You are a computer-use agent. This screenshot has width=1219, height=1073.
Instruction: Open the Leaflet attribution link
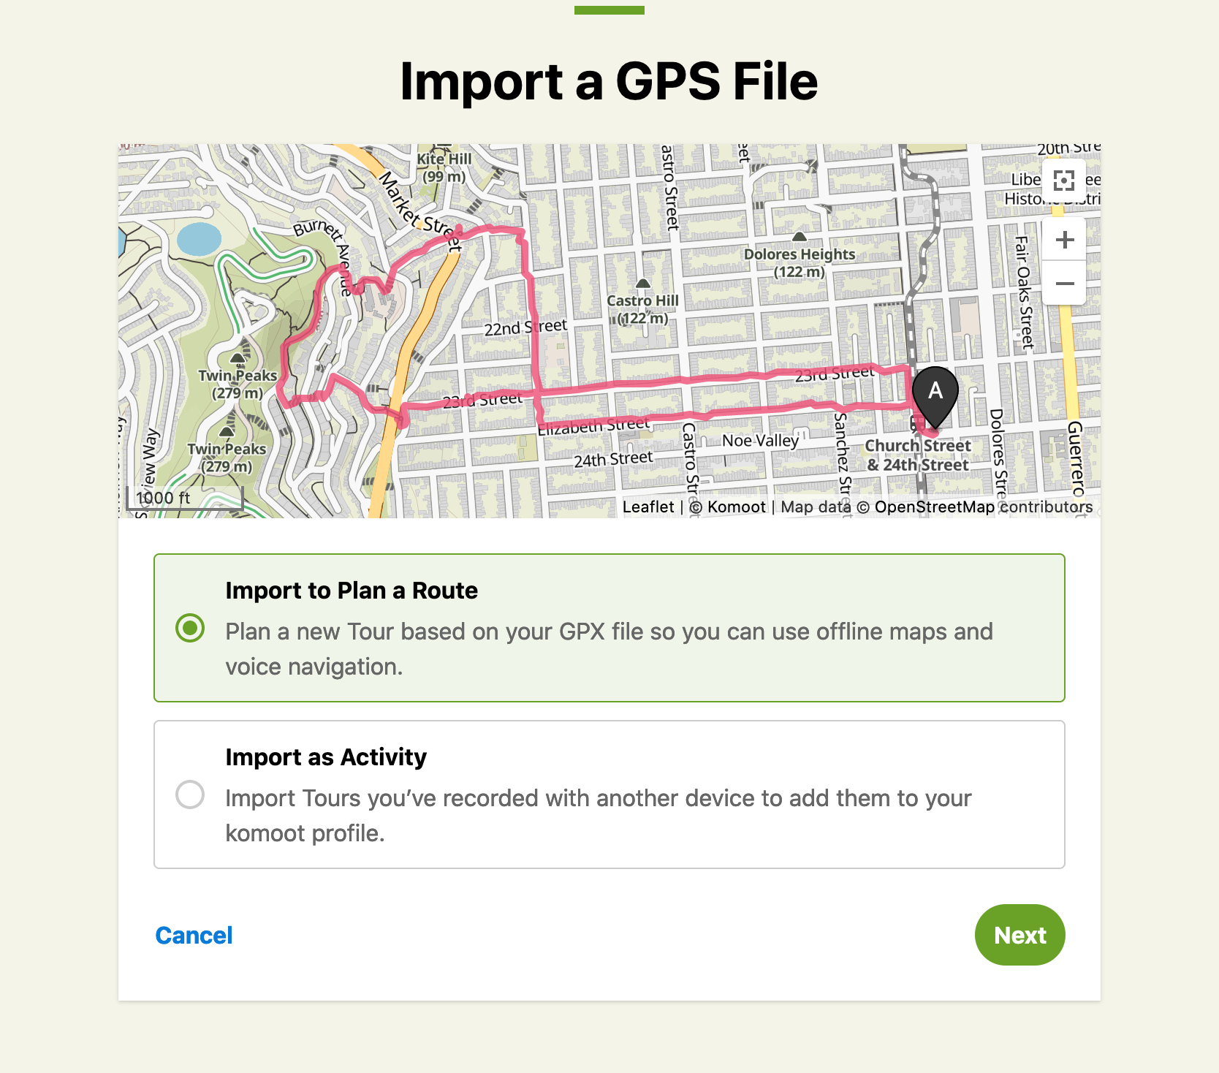click(x=648, y=507)
